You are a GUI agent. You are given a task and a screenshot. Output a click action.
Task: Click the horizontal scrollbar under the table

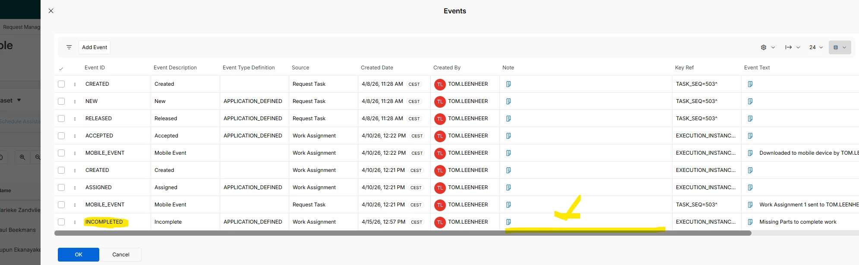[402, 233]
